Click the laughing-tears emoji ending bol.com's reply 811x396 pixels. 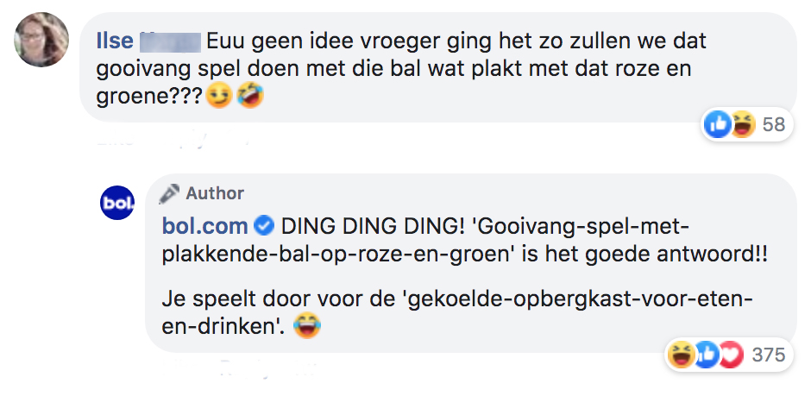[x=306, y=327]
